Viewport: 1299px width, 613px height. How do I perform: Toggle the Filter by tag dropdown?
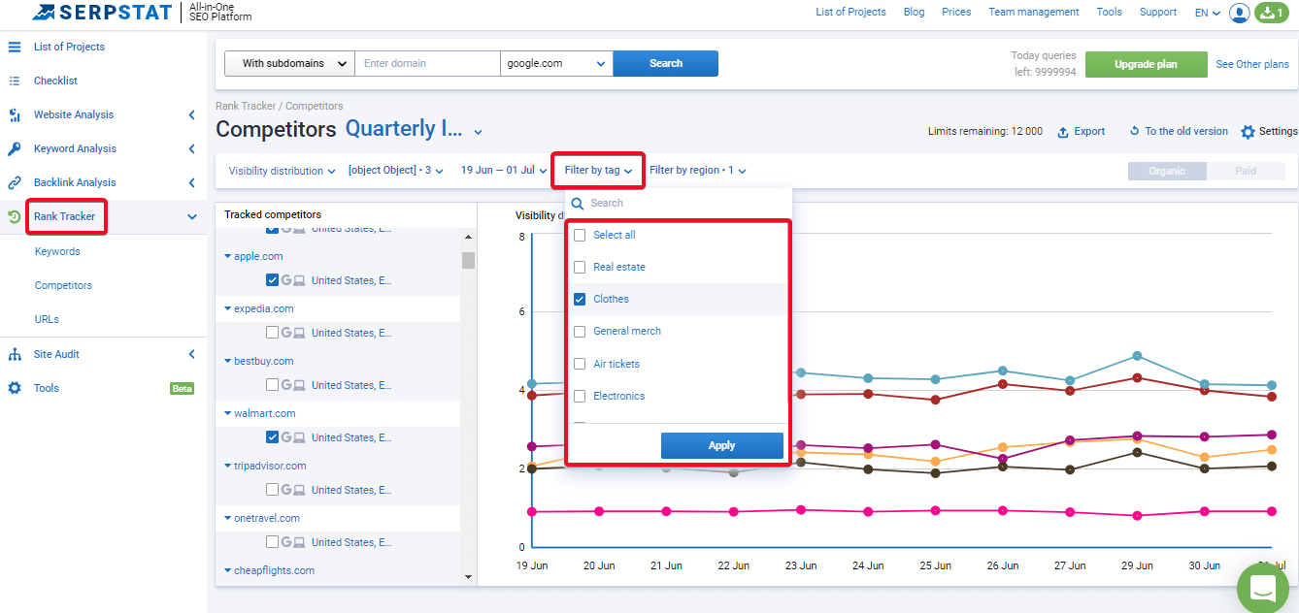pyautogui.click(x=598, y=171)
